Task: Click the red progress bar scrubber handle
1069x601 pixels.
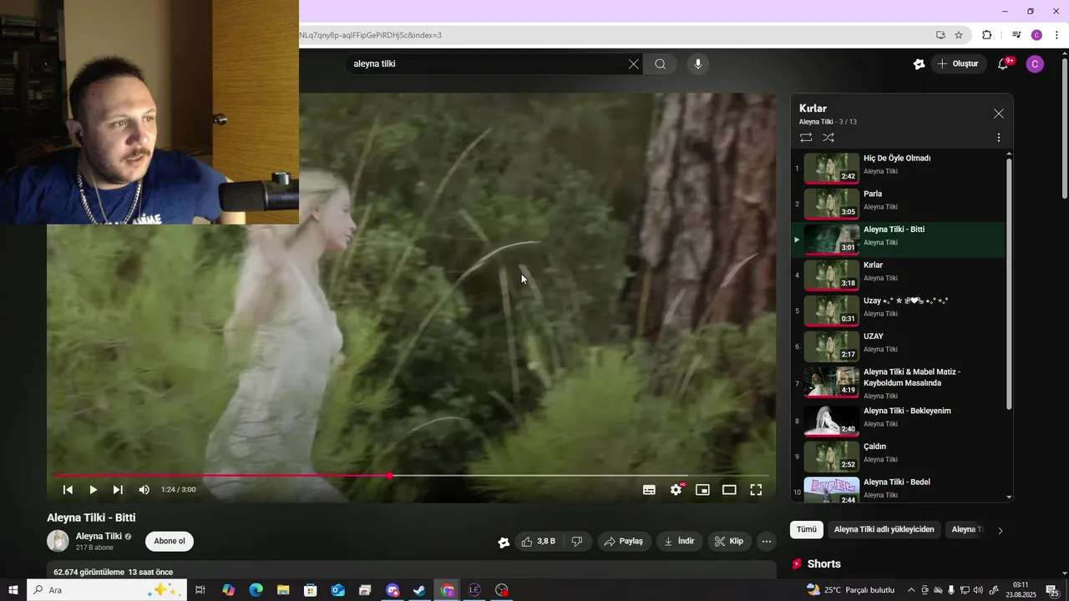Action: click(x=389, y=476)
